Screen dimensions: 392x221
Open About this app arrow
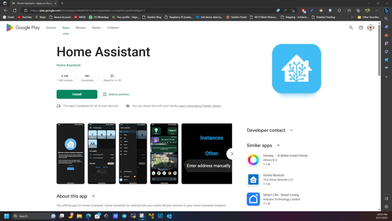tap(93, 196)
